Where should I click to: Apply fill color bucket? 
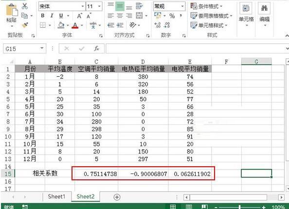(x=61, y=25)
